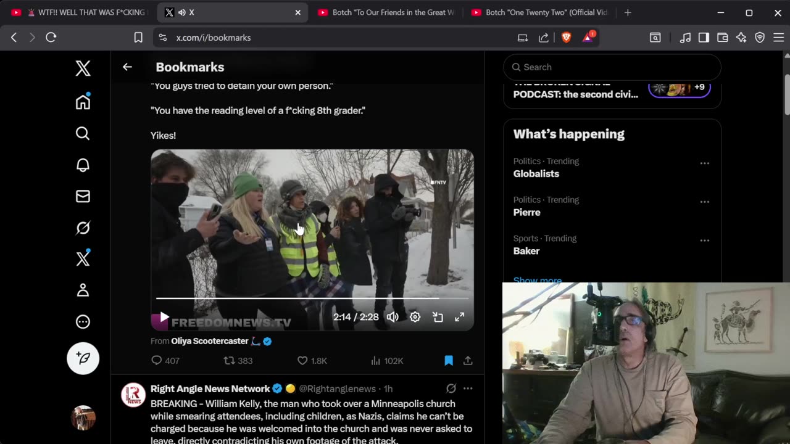The image size is (790, 444).
Task: Open Messages envelope icon
Action: (x=83, y=196)
